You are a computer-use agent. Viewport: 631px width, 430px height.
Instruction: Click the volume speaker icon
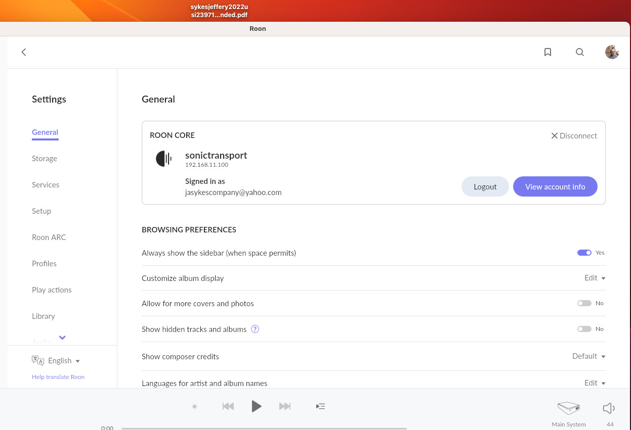[609, 408]
